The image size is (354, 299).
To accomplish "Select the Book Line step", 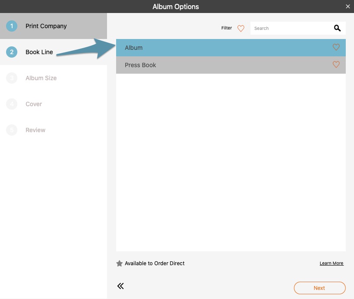I will (x=53, y=52).
